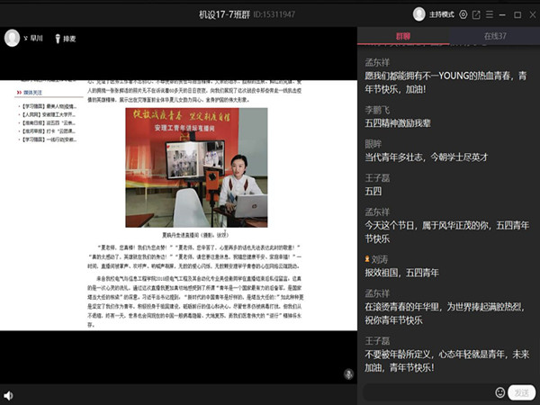Image resolution: width=540 pixels, height=405 pixels.
Task: Open the emoji picker in chat
Action: pos(500,392)
